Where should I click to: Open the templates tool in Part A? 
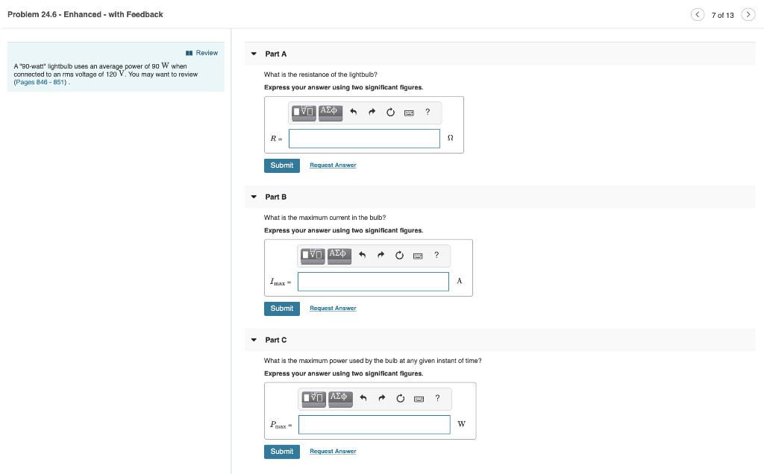[304, 113]
